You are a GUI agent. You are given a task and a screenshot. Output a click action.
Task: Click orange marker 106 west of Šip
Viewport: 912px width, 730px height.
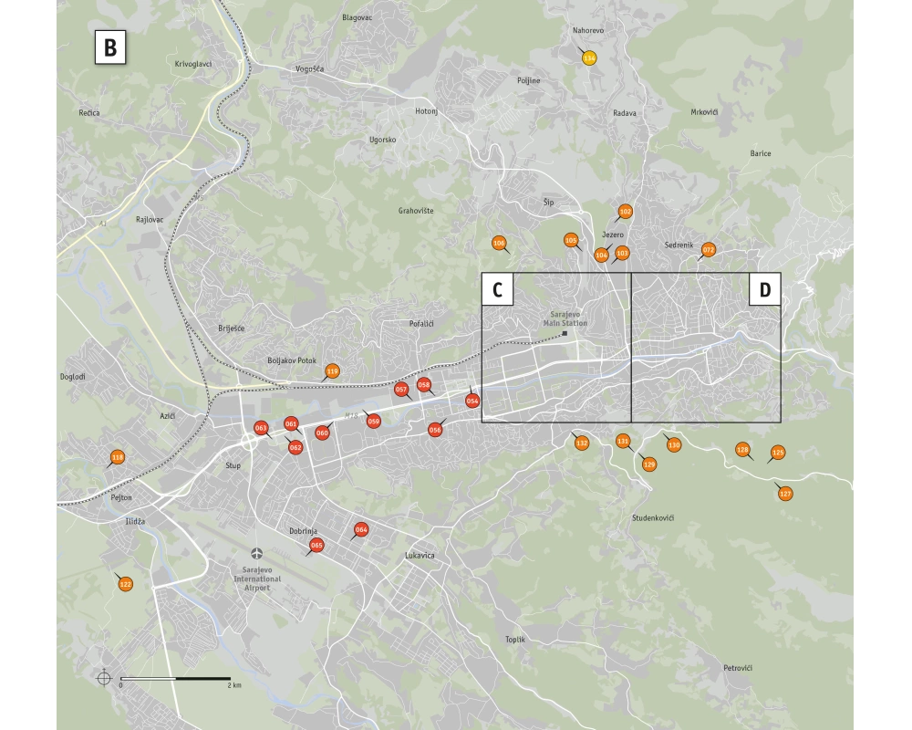pyautogui.click(x=499, y=244)
